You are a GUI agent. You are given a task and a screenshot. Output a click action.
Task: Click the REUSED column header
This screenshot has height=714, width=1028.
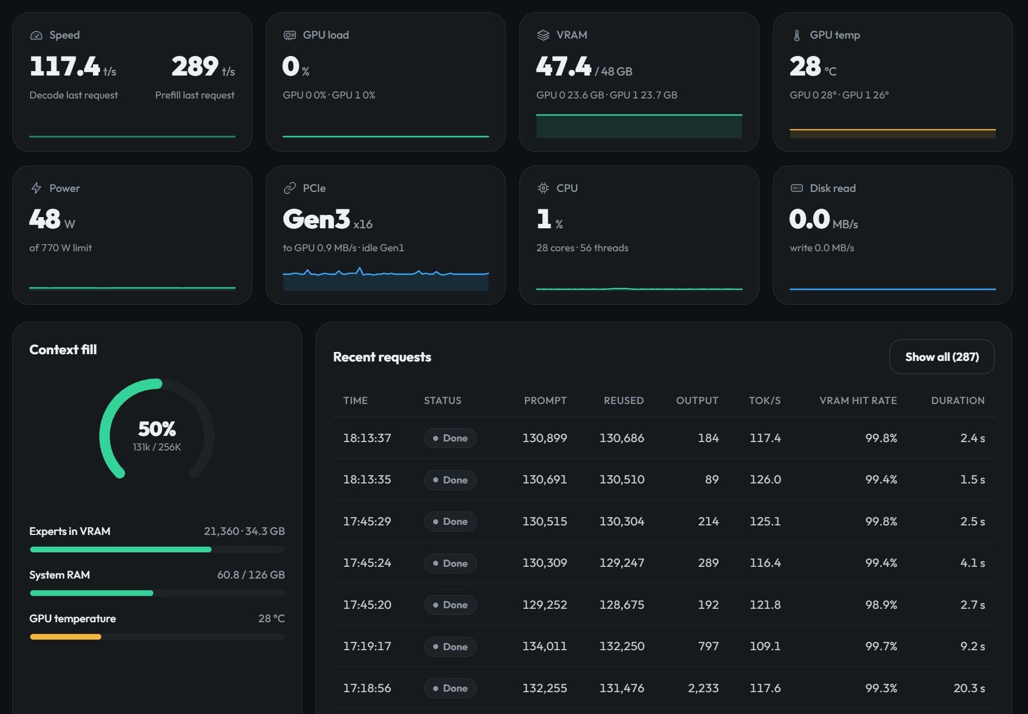(623, 401)
